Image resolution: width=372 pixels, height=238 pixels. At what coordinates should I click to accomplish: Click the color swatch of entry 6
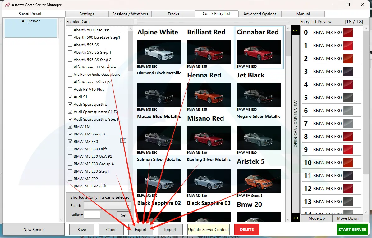348,111
